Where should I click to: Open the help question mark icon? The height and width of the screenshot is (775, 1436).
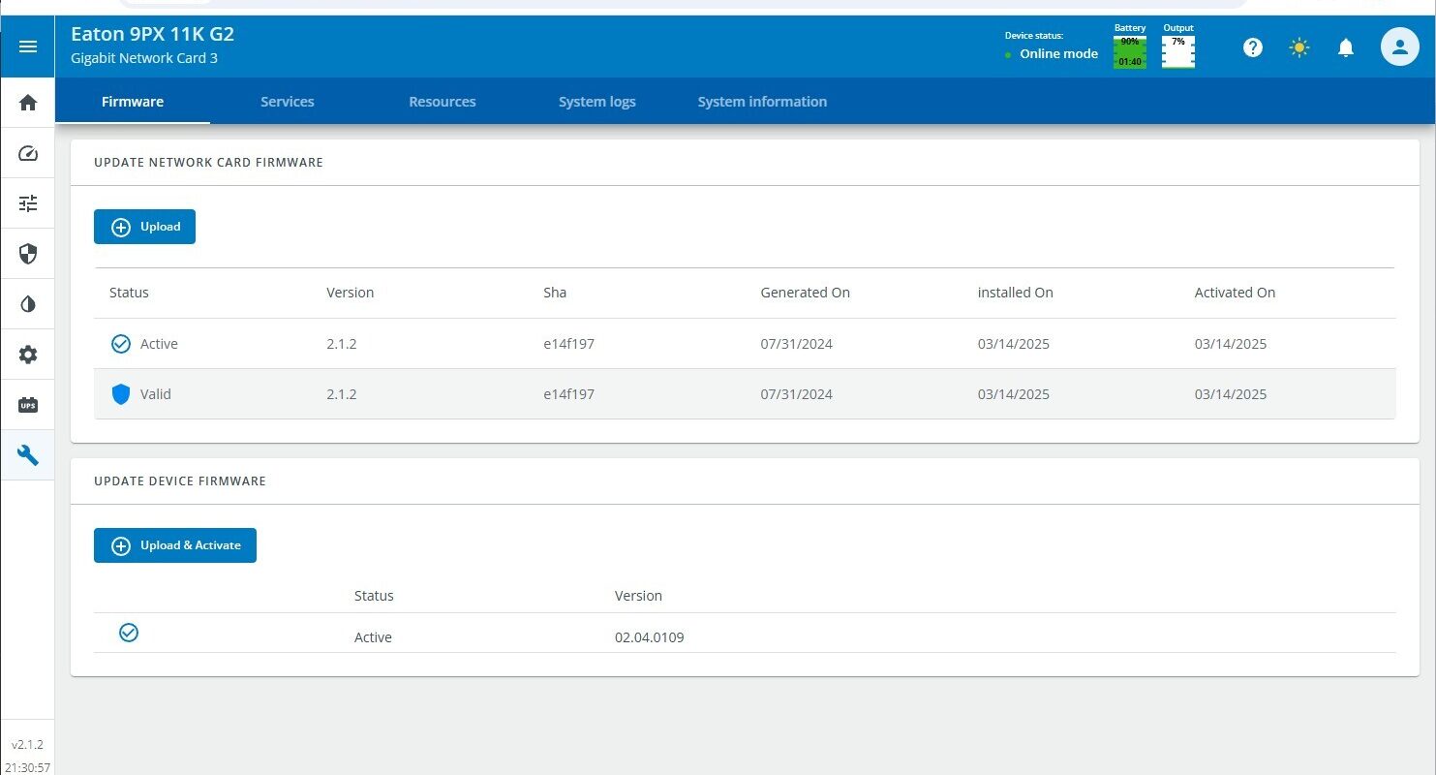point(1253,47)
